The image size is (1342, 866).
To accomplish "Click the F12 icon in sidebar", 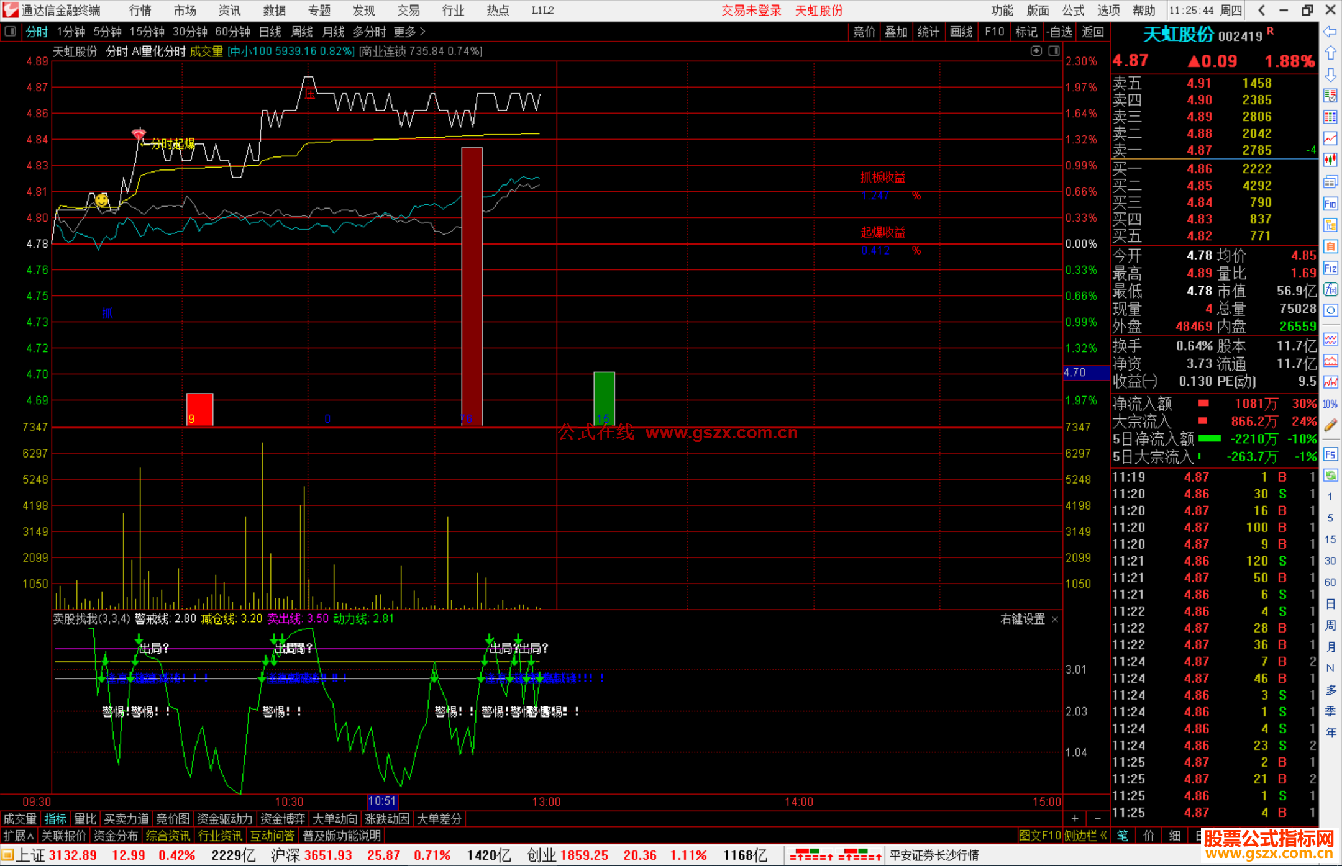I will [x=1330, y=268].
